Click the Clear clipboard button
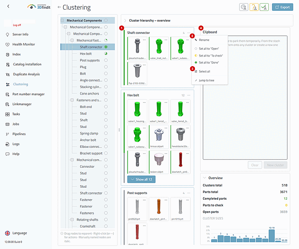This screenshot has width=299, height=249. (255, 165)
